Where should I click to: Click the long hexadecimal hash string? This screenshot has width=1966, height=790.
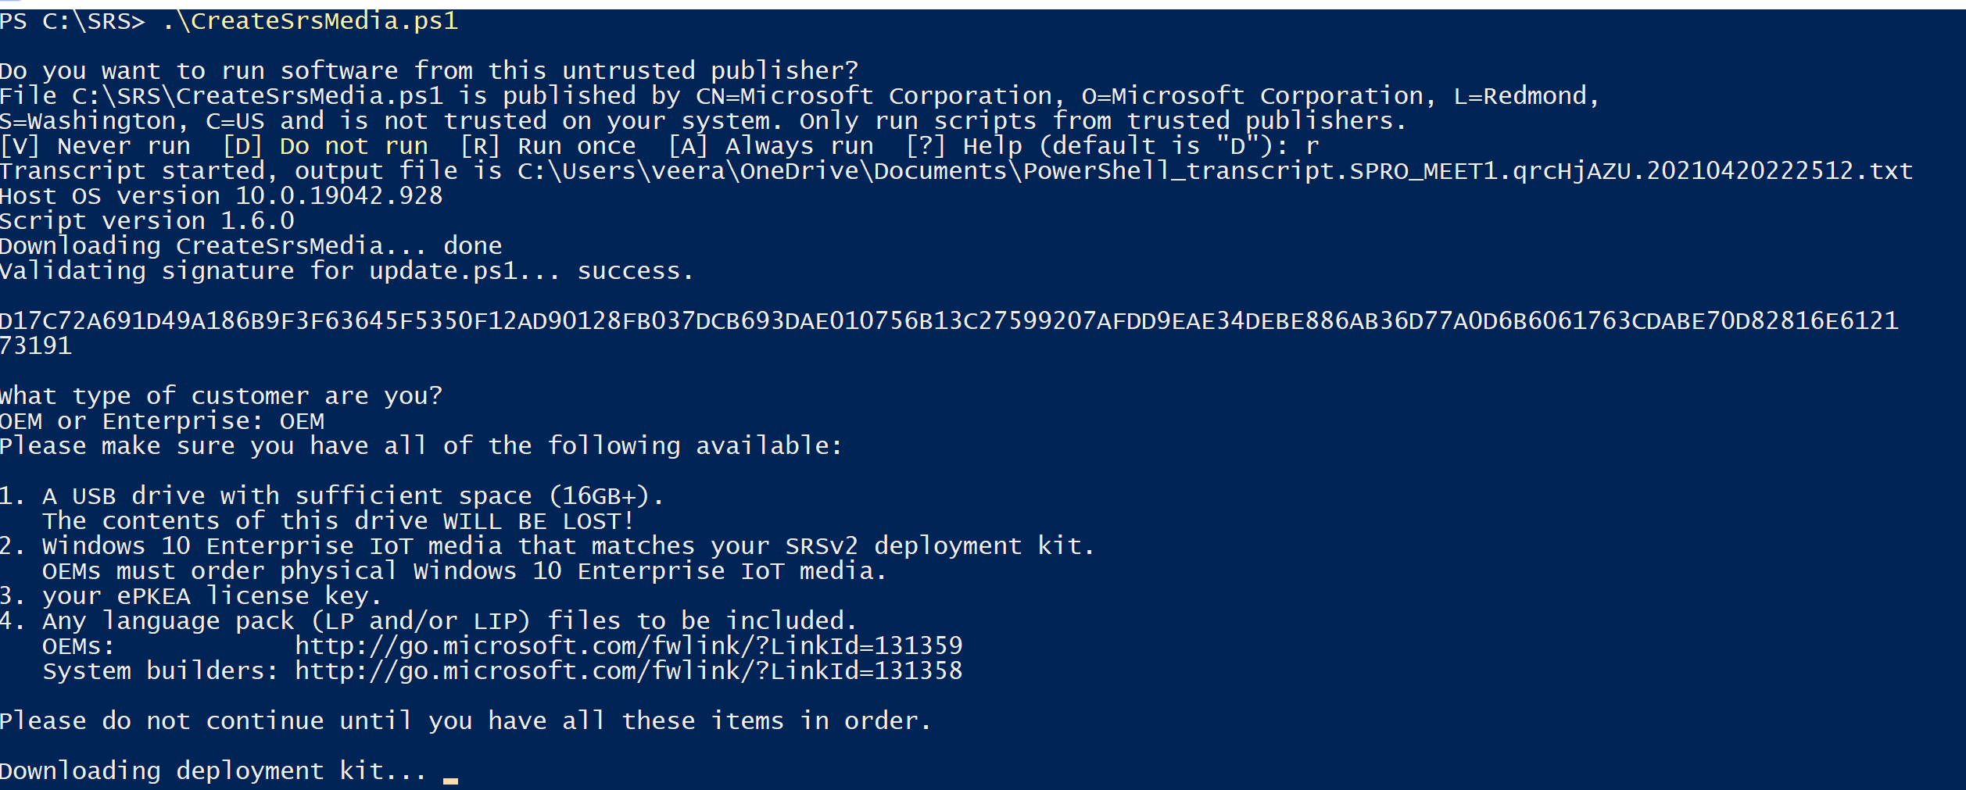(948, 321)
